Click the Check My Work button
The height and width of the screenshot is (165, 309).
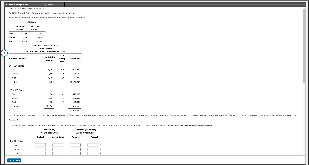[x=14, y=160]
